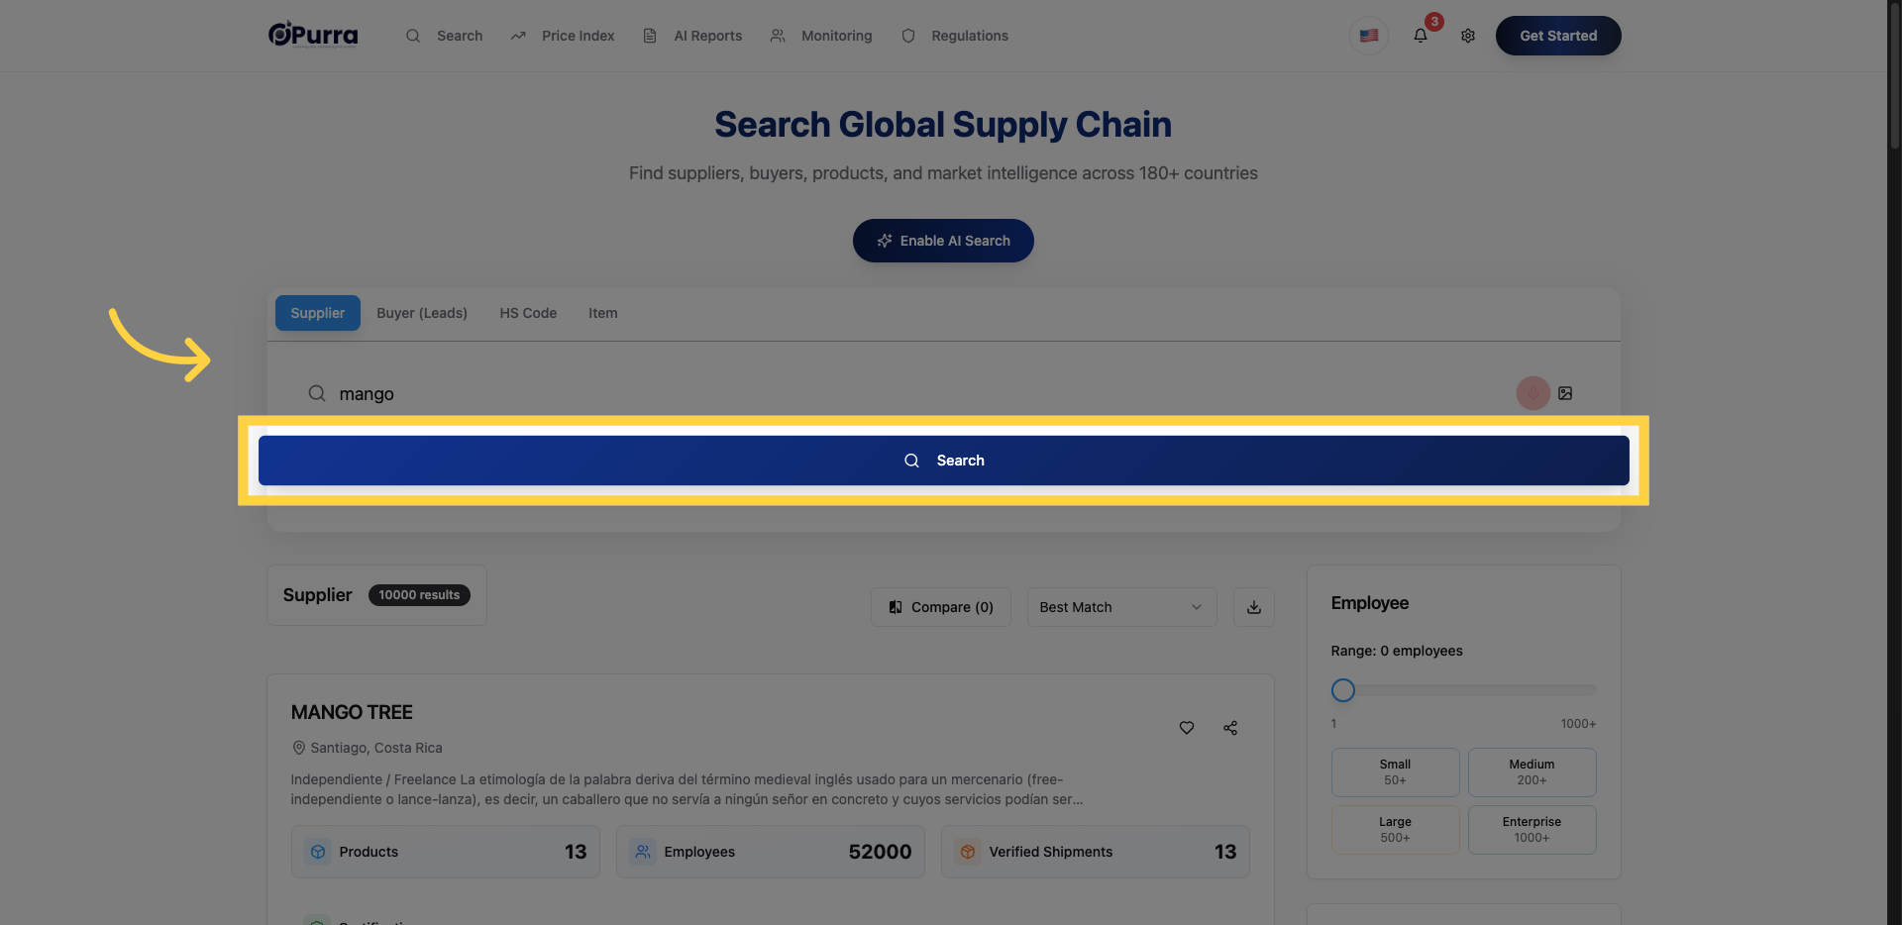Click the mango search input field
Viewport: 1902px width, 925px height.
pos(911,393)
